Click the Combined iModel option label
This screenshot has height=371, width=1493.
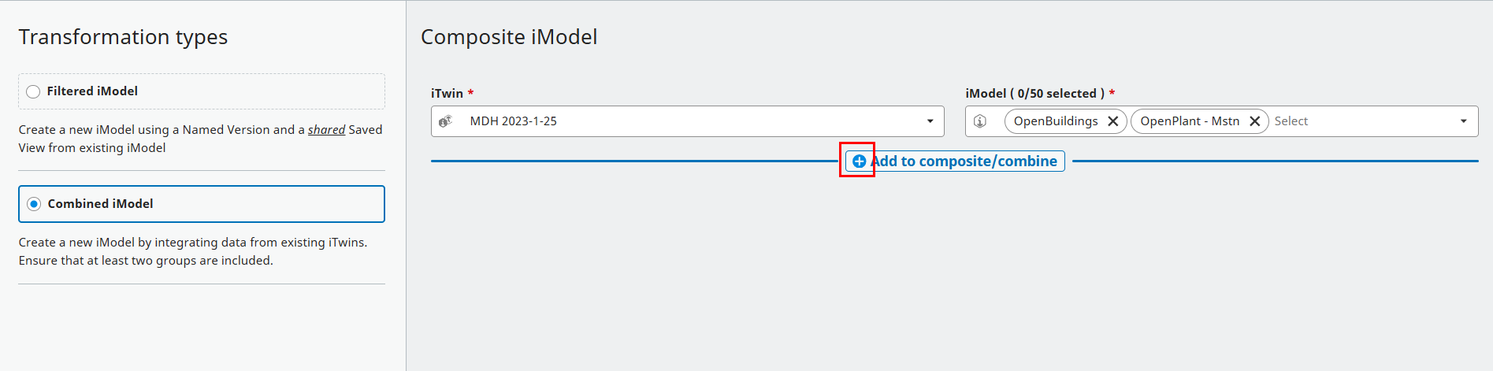point(100,204)
